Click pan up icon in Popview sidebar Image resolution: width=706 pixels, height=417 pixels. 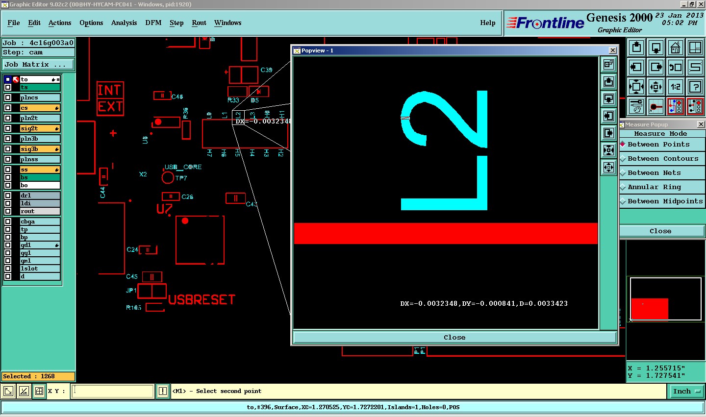(608, 81)
